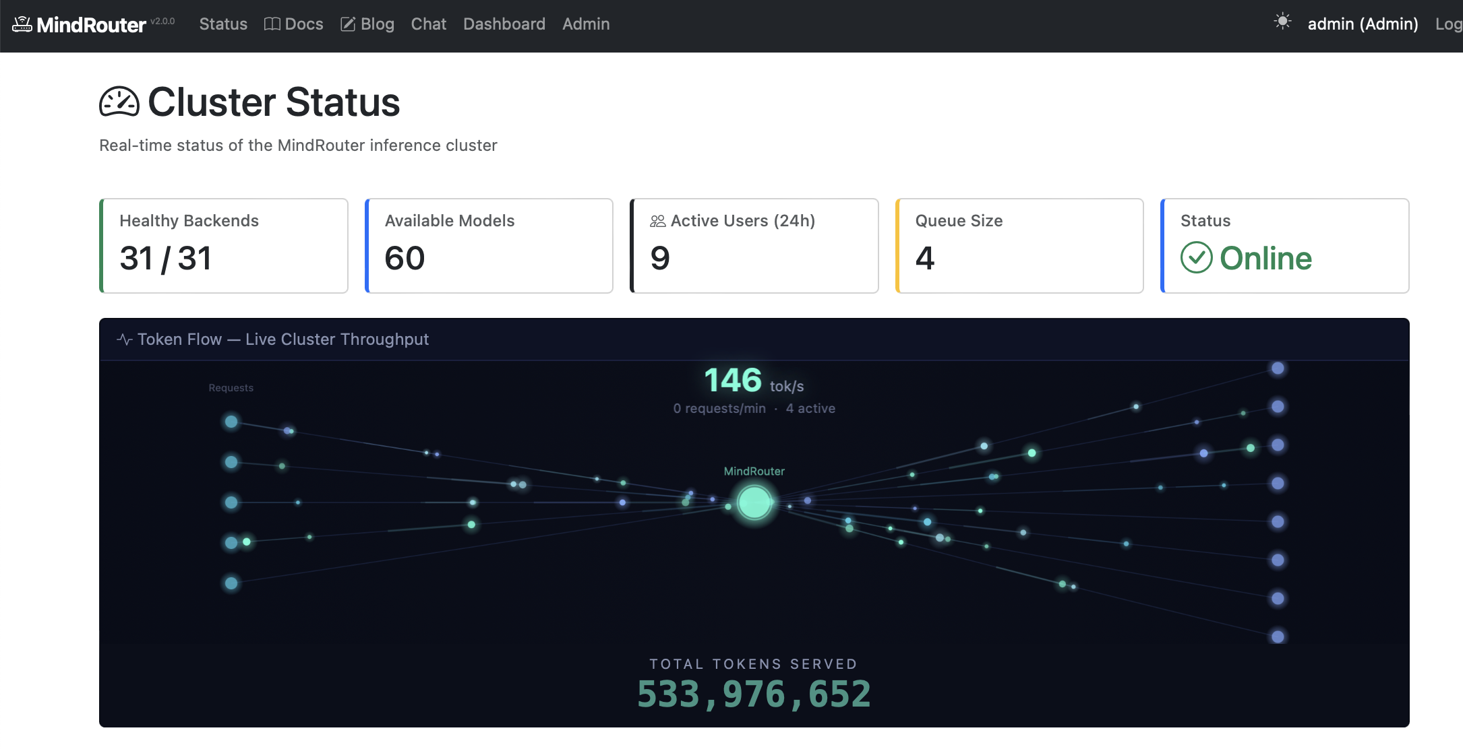Click the green Online checkmark icon
1463x749 pixels.
tap(1196, 257)
